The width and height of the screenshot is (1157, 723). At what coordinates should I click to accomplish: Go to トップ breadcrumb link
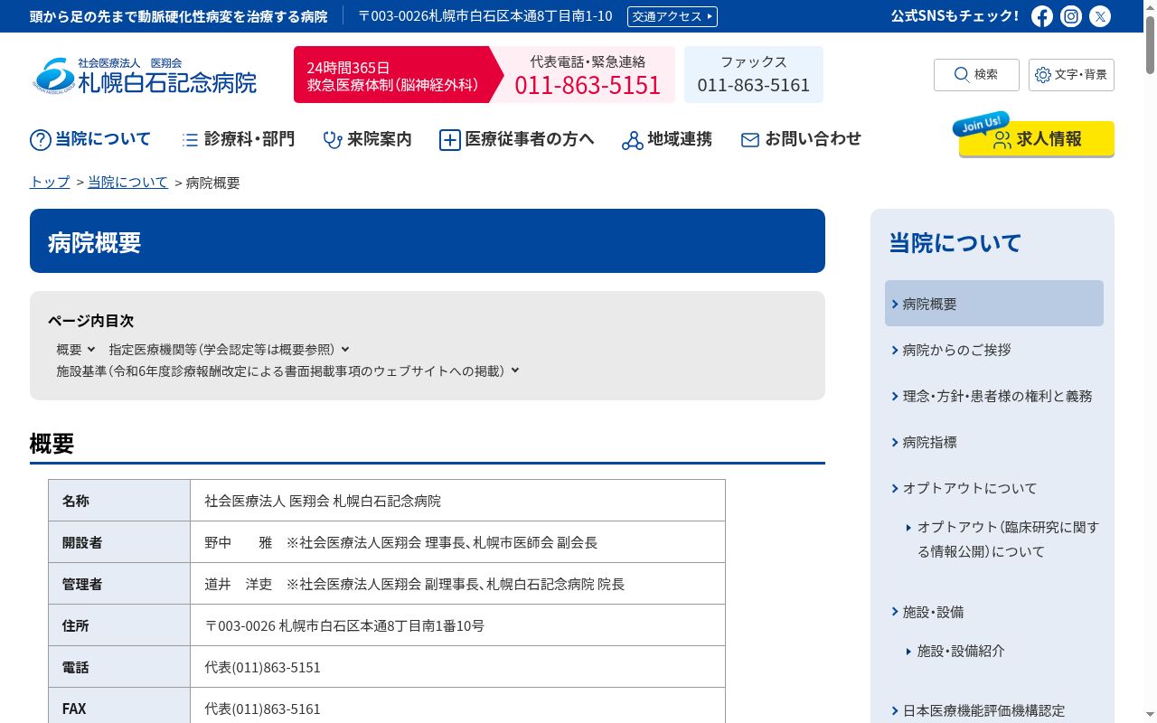pos(50,183)
